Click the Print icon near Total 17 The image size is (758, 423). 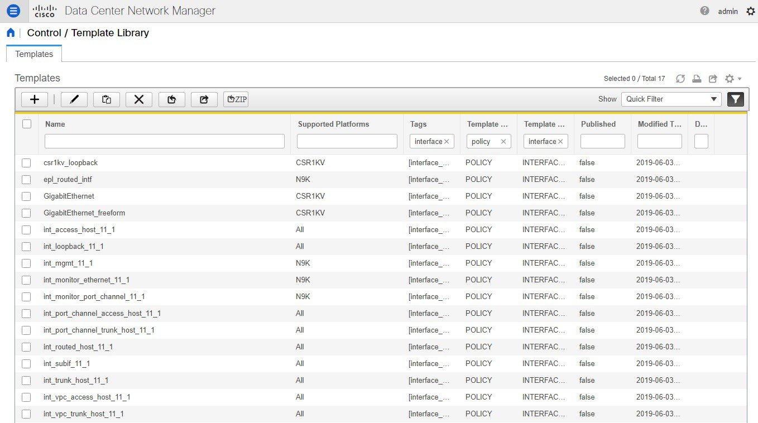[697, 79]
